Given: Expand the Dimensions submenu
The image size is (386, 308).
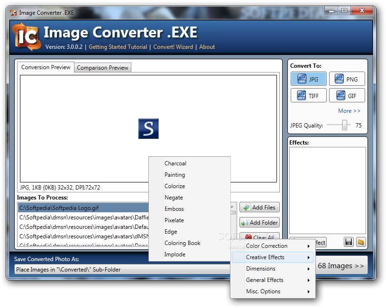Looking at the screenshot, I should (x=273, y=269).
